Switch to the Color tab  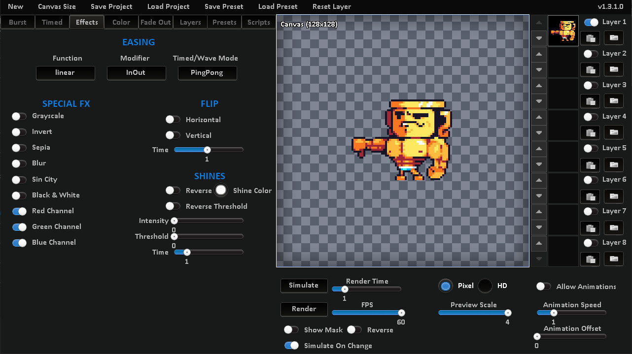[121, 22]
